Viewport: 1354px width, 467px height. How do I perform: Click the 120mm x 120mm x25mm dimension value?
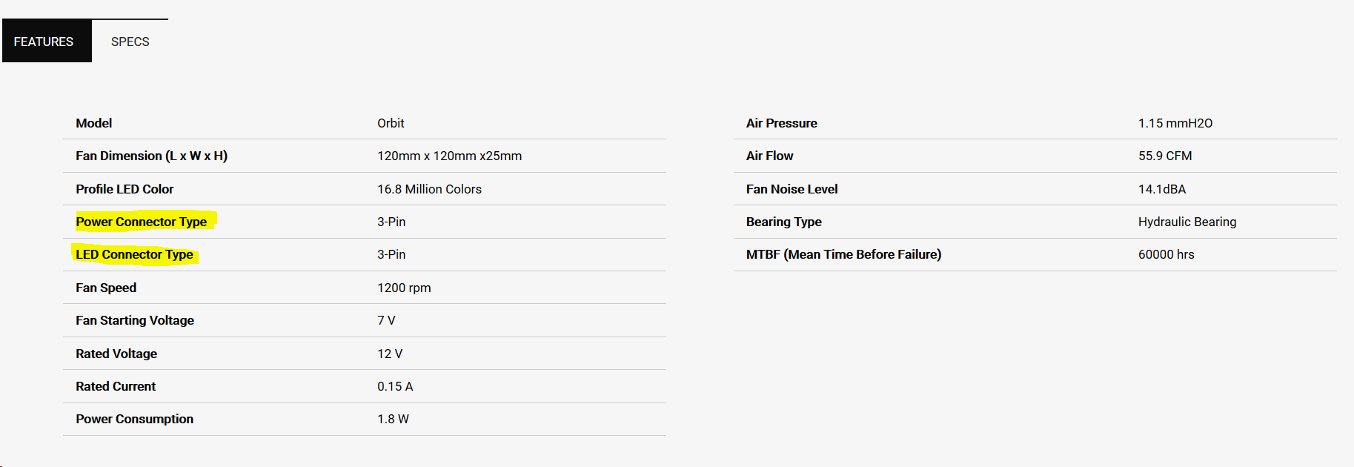(449, 156)
